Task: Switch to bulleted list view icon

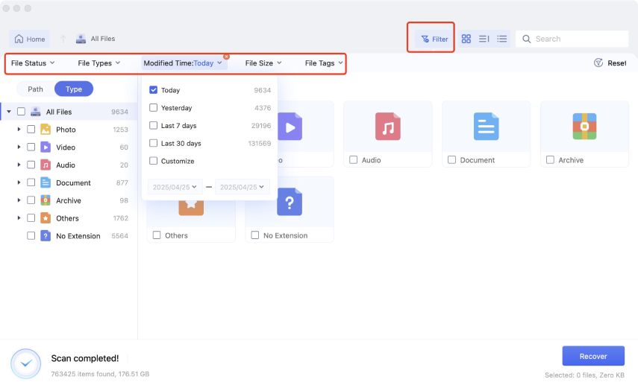Action: (501, 39)
